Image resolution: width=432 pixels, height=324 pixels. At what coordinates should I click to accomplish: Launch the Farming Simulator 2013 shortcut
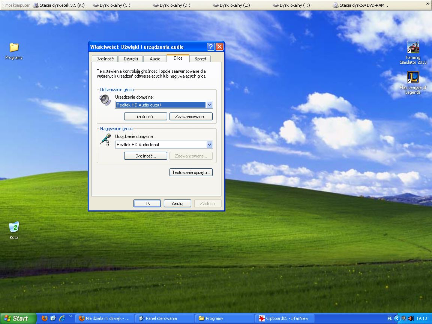(x=413, y=52)
